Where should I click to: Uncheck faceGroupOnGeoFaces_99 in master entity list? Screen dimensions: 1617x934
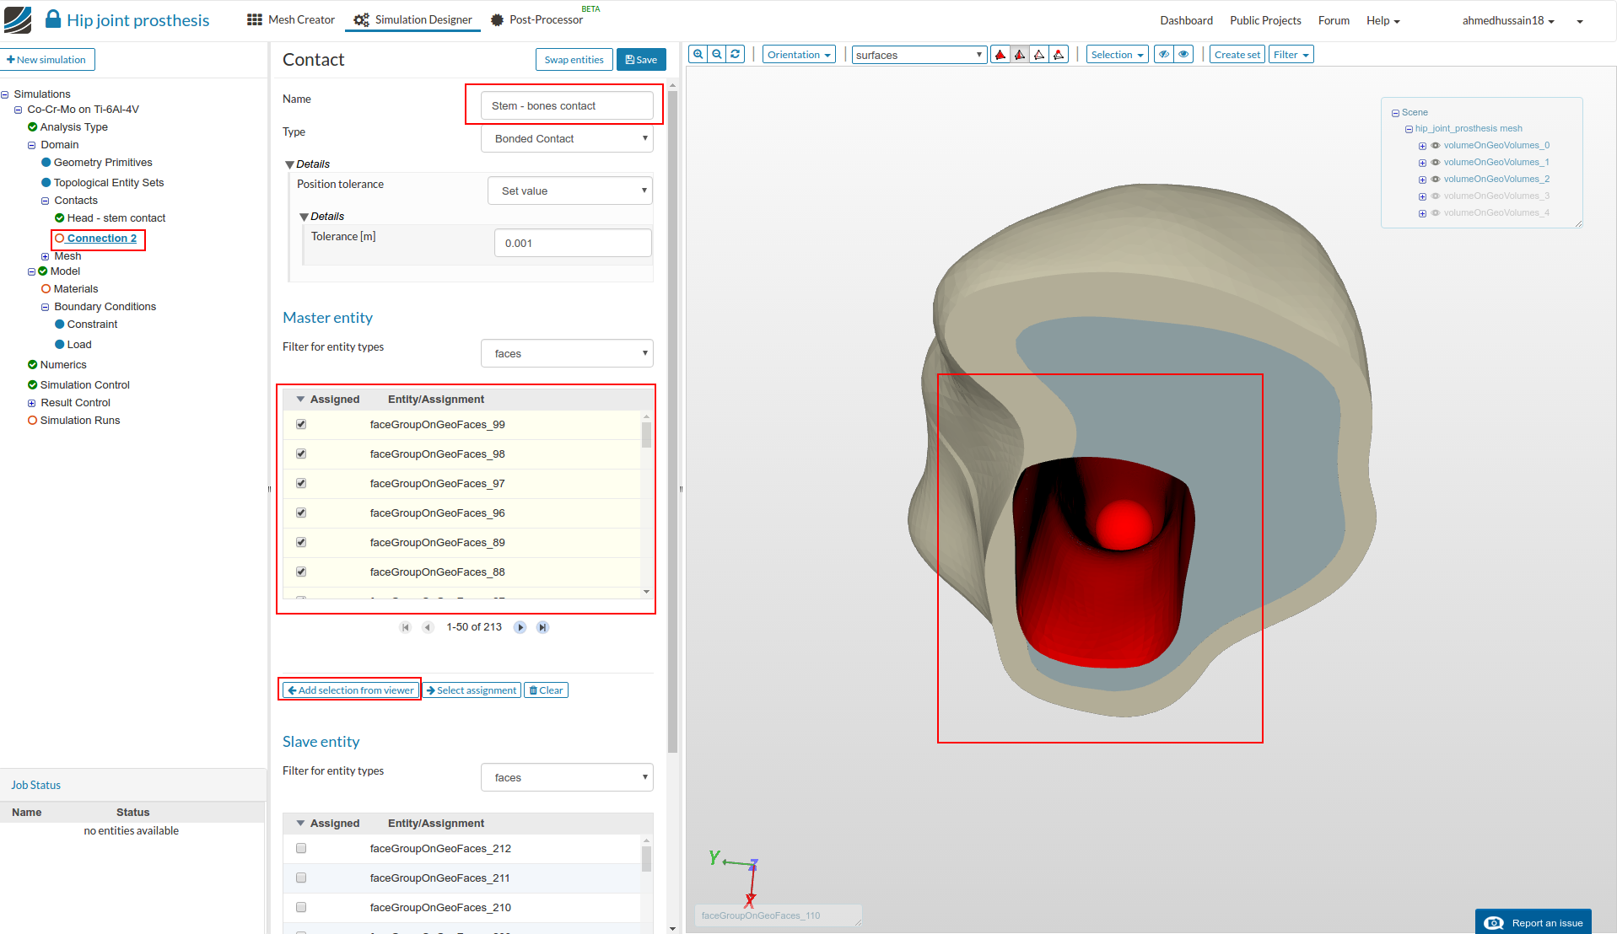point(301,425)
